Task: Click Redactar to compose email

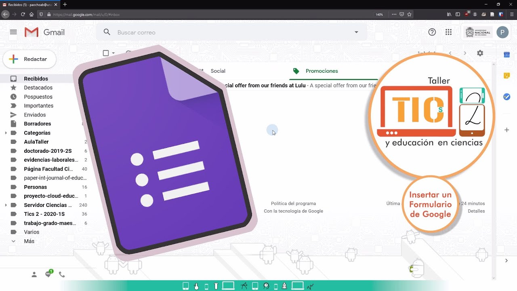Action: point(29,59)
